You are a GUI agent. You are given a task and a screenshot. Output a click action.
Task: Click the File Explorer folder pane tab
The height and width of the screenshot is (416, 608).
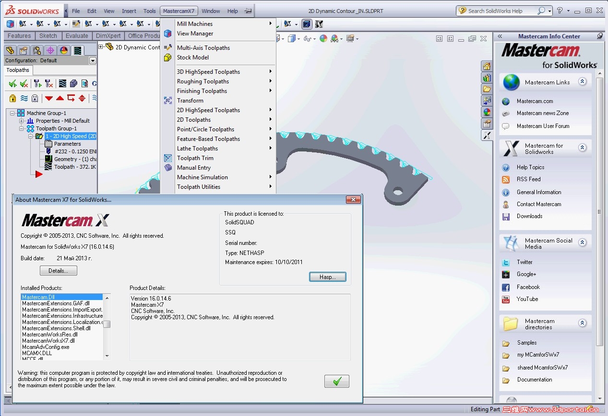[x=487, y=89]
